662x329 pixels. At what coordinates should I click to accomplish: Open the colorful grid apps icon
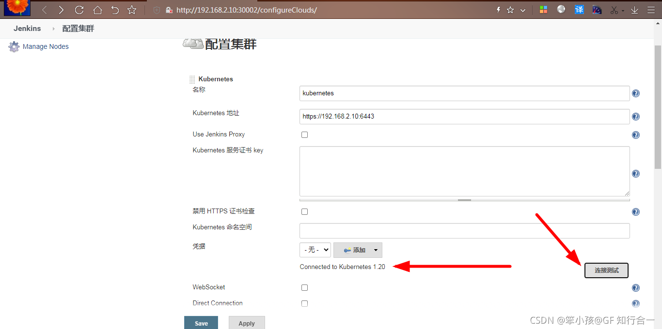(544, 10)
